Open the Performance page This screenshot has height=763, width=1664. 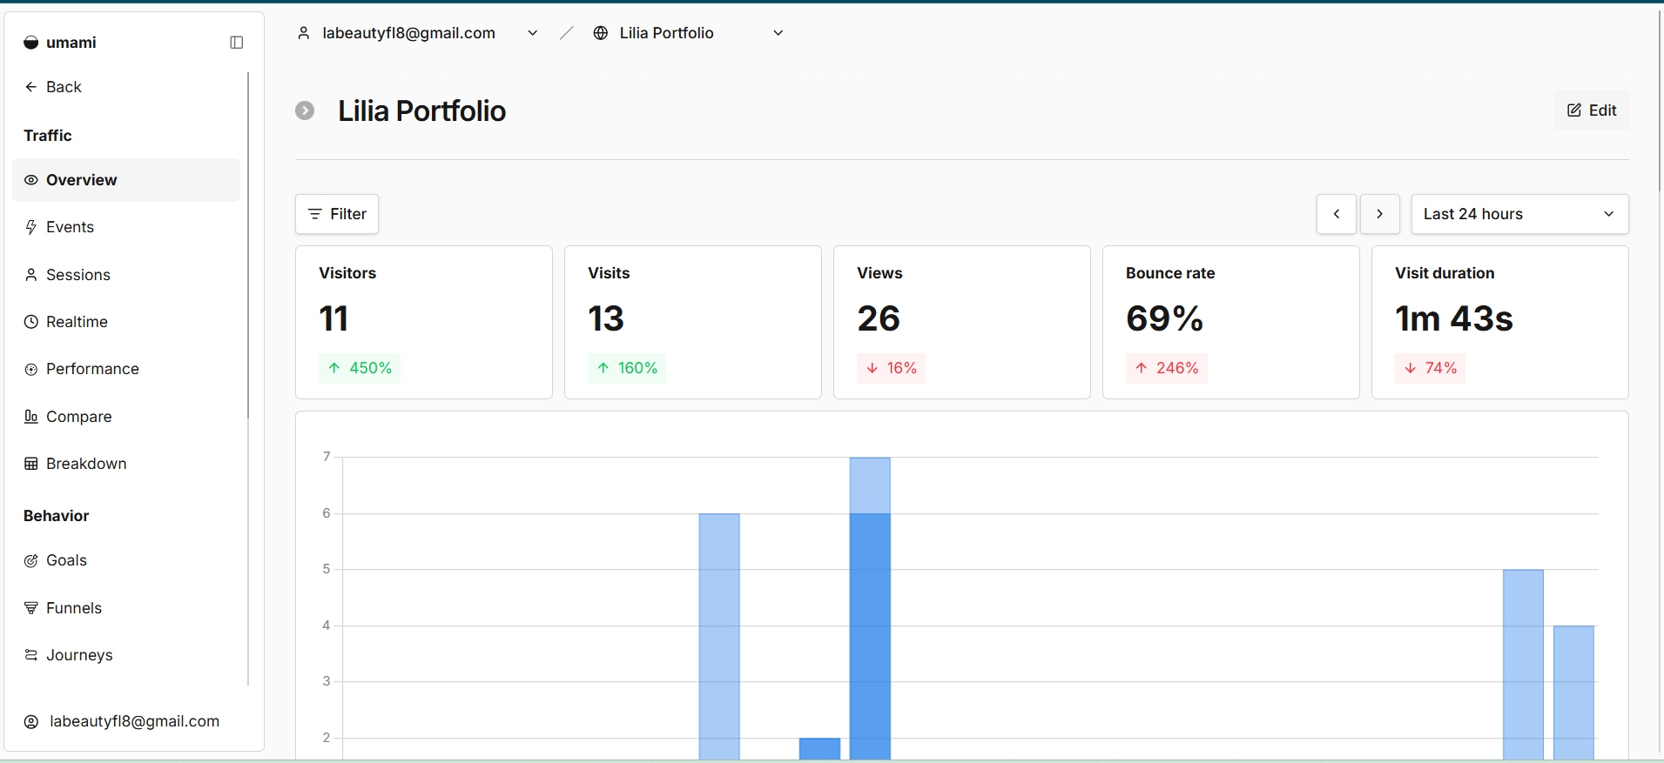click(126, 369)
